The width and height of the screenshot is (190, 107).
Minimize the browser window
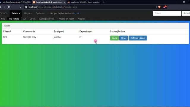click(177, 2)
